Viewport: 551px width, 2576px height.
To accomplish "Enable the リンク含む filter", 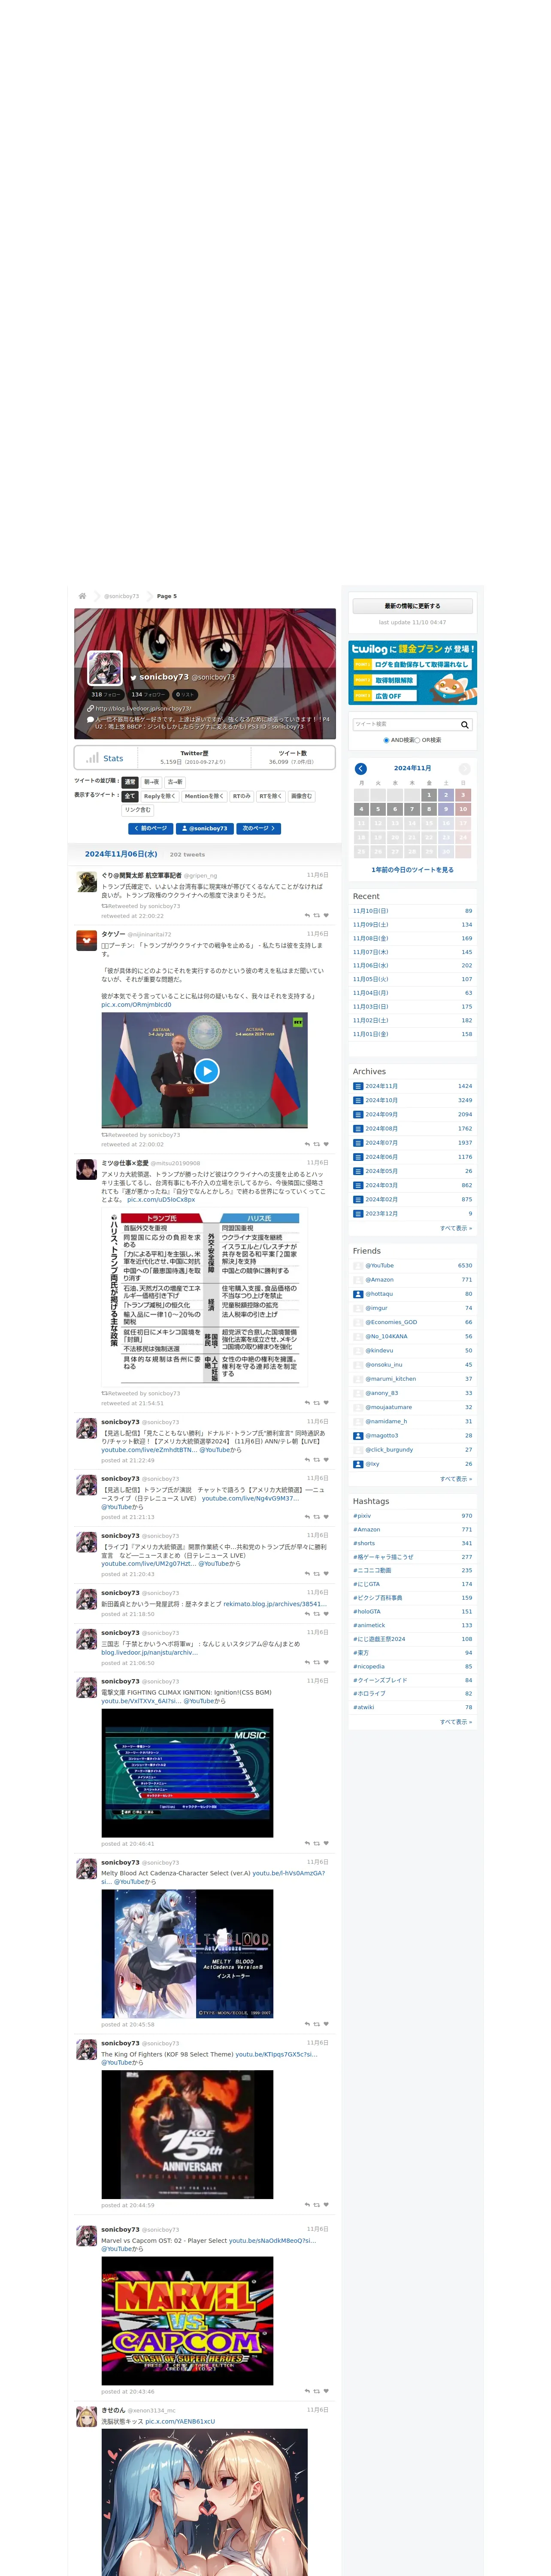I will [138, 810].
